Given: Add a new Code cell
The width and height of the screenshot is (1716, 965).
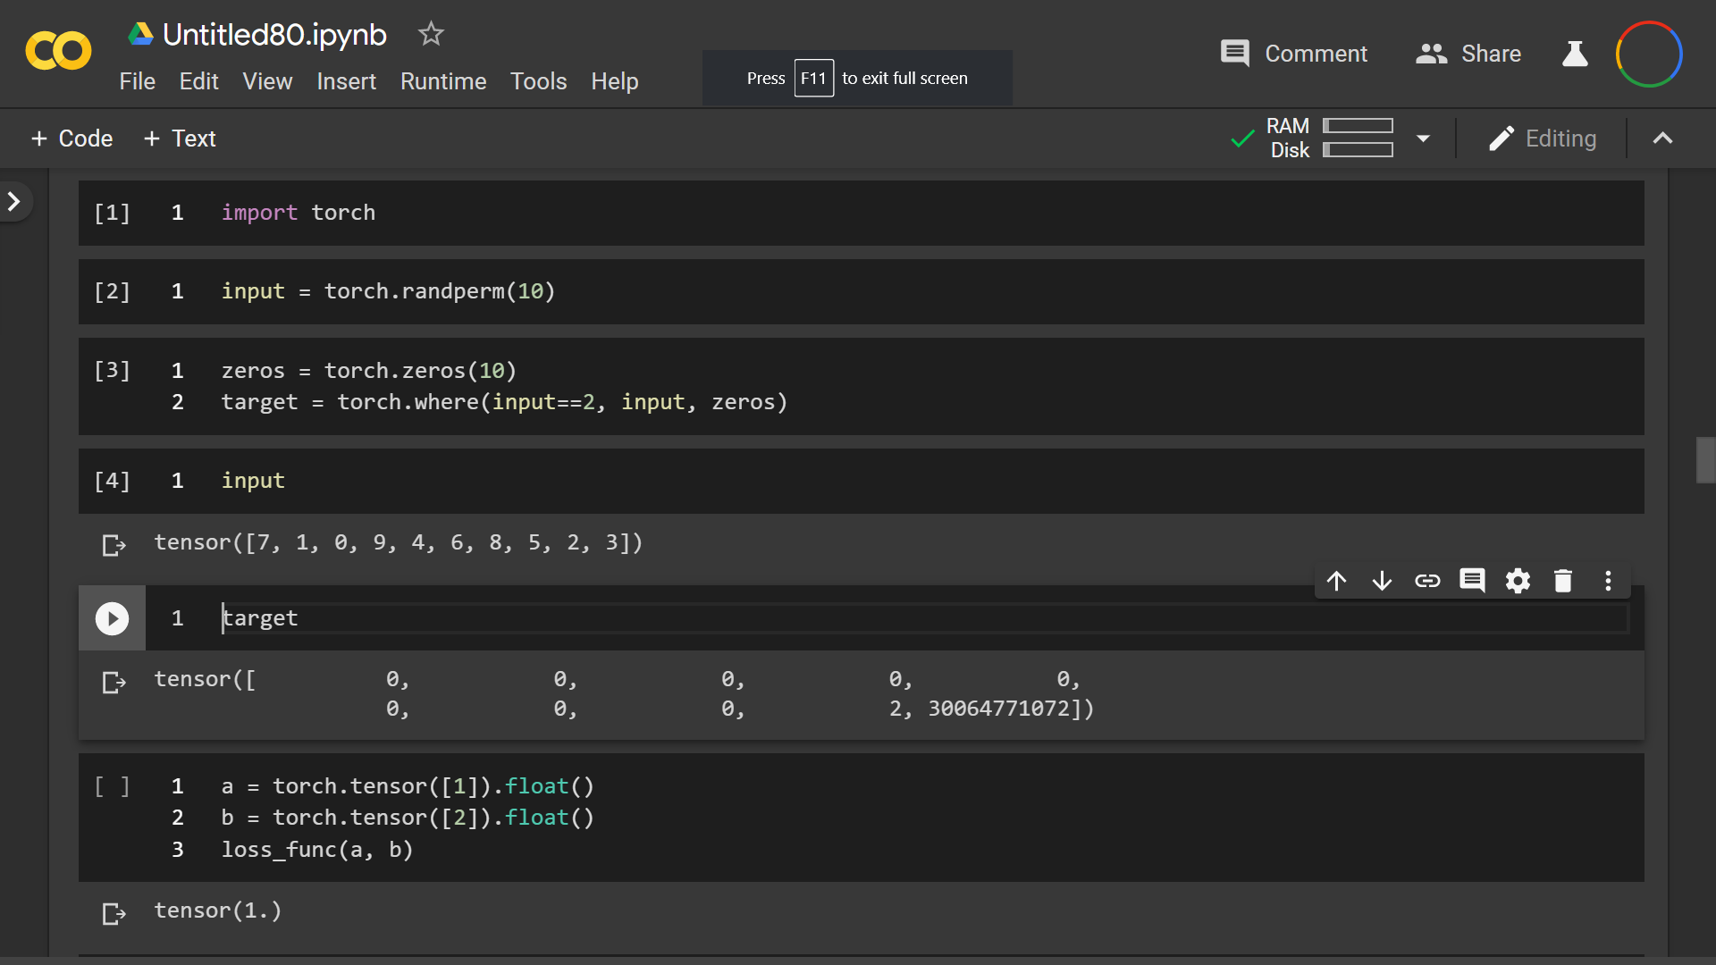Looking at the screenshot, I should 71,138.
